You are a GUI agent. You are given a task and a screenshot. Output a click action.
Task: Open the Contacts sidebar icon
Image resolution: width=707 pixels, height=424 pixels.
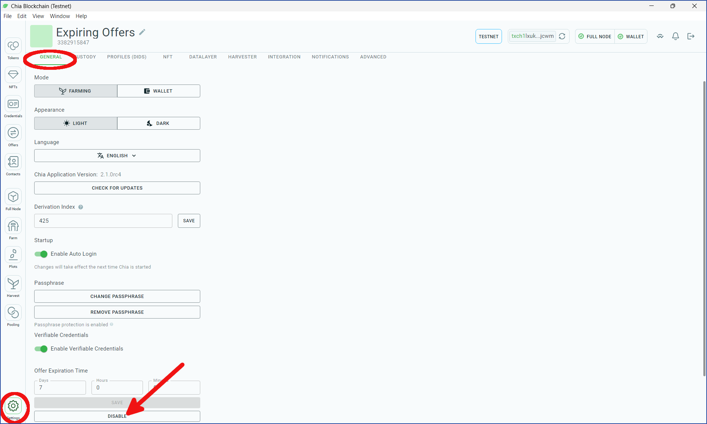click(x=13, y=162)
